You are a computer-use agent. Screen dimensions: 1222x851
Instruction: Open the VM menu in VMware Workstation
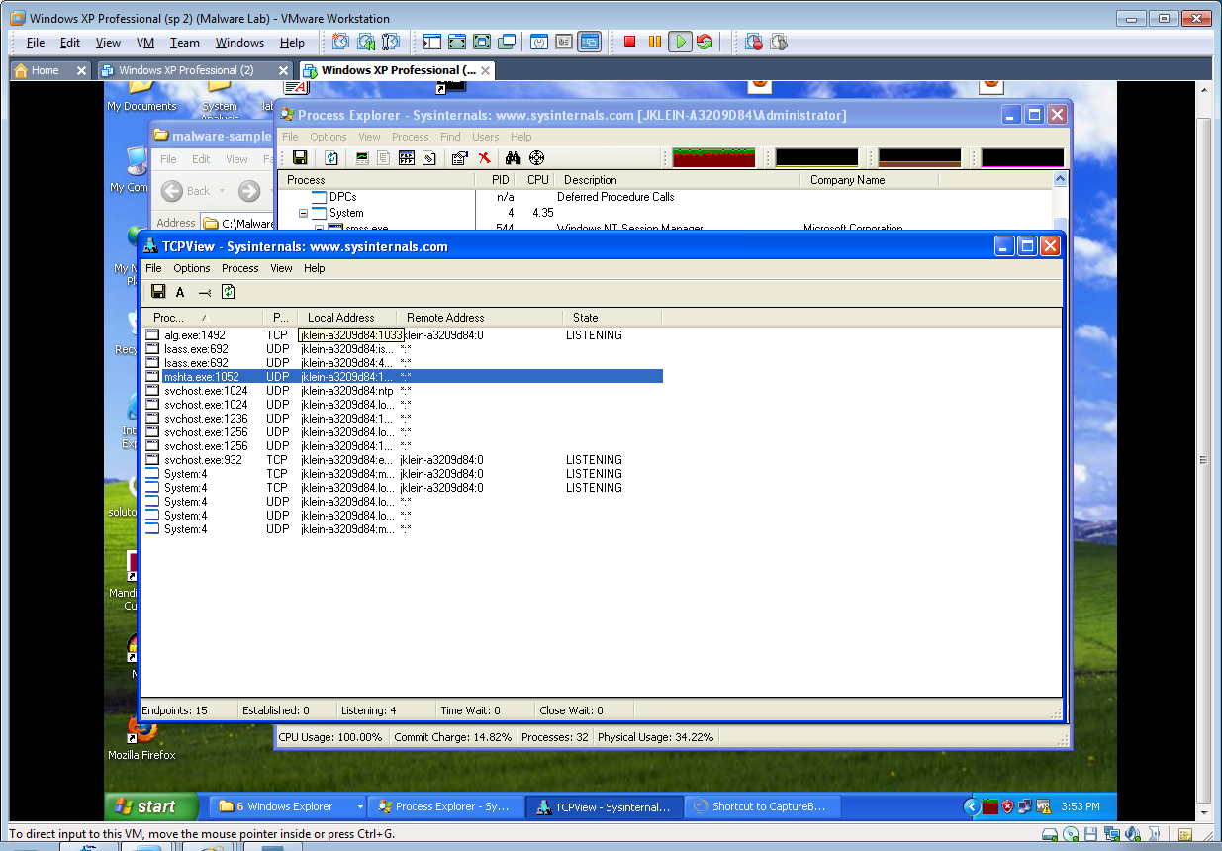click(145, 43)
